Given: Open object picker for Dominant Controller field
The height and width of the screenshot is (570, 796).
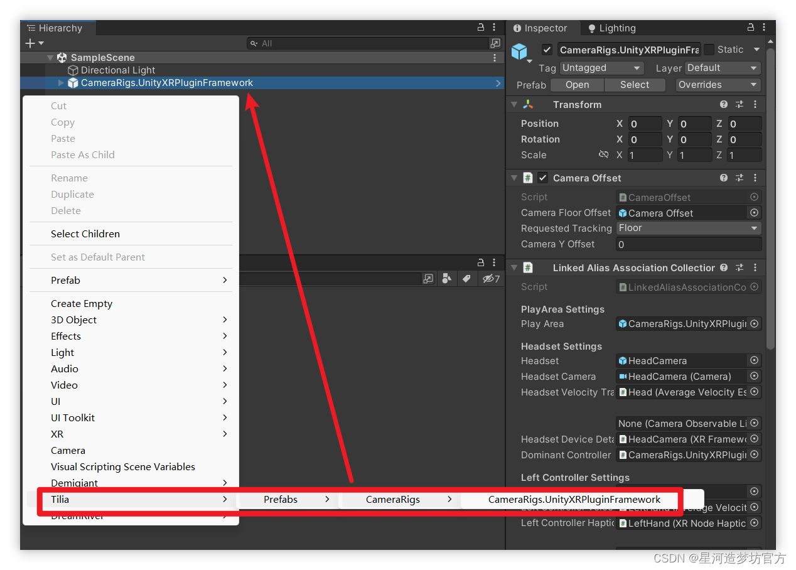Looking at the screenshot, I should [754, 454].
